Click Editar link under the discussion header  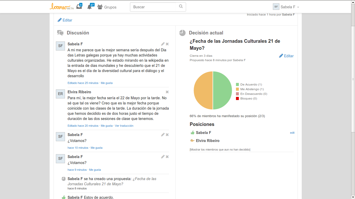click(x=65, y=20)
